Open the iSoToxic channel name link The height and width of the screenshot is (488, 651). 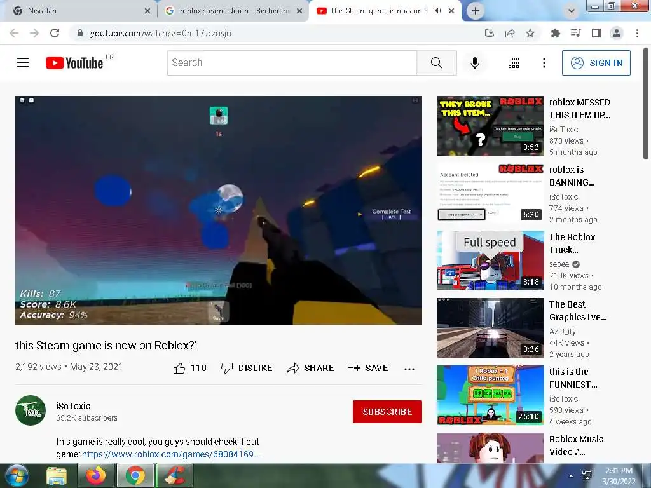pos(73,406)
